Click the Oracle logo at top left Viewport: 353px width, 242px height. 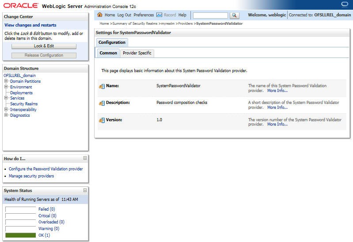pos(21,6)
